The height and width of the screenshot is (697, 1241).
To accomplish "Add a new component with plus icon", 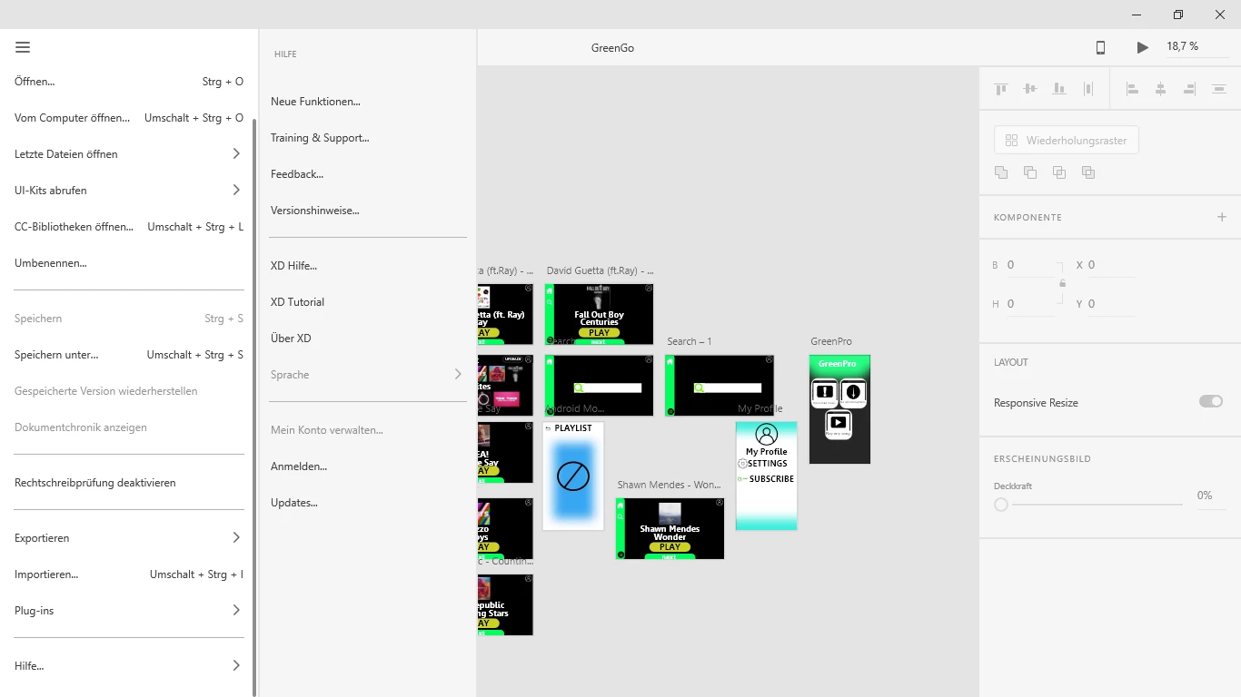I will click(x=1222, y=217).
